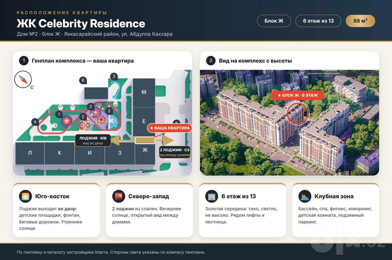Click the gold 88 м² pill
The height and width of the screenshot is (260, 392).
click(x=360, y=21)
